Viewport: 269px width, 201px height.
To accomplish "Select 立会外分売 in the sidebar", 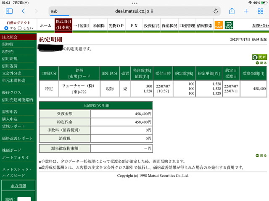I will tap(12, 73).
